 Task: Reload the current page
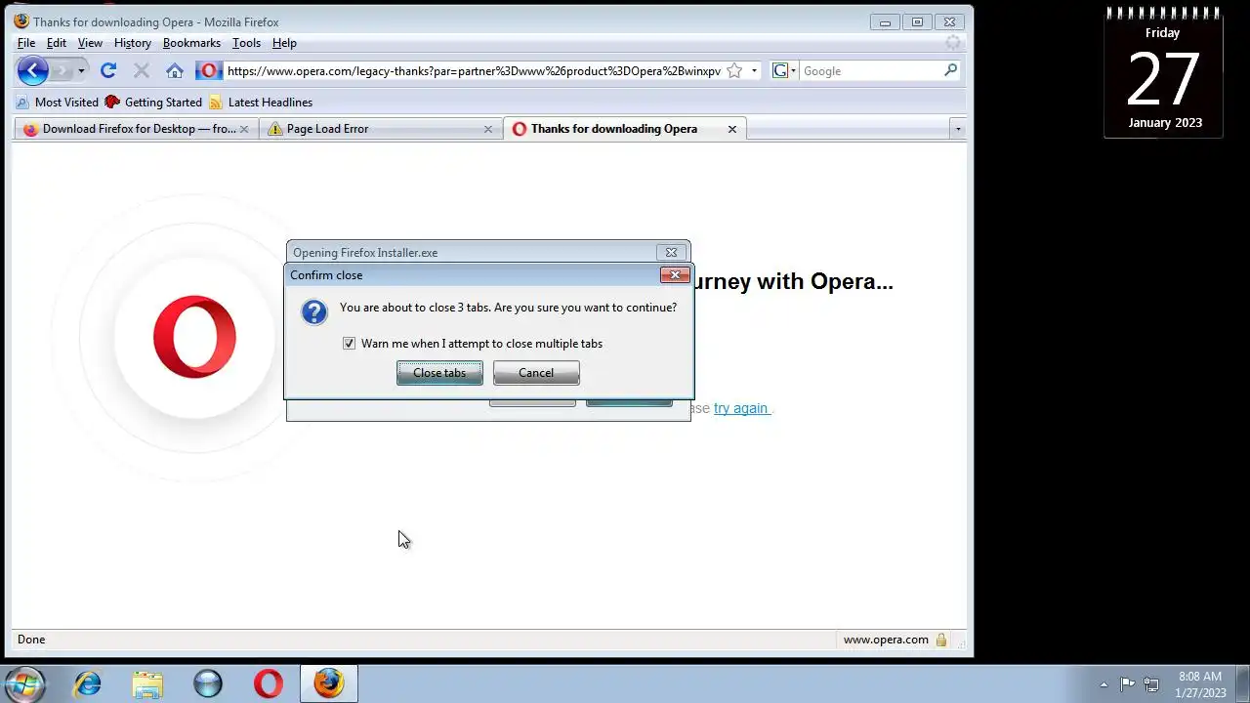pyautogui.click(x=108, y=70)
